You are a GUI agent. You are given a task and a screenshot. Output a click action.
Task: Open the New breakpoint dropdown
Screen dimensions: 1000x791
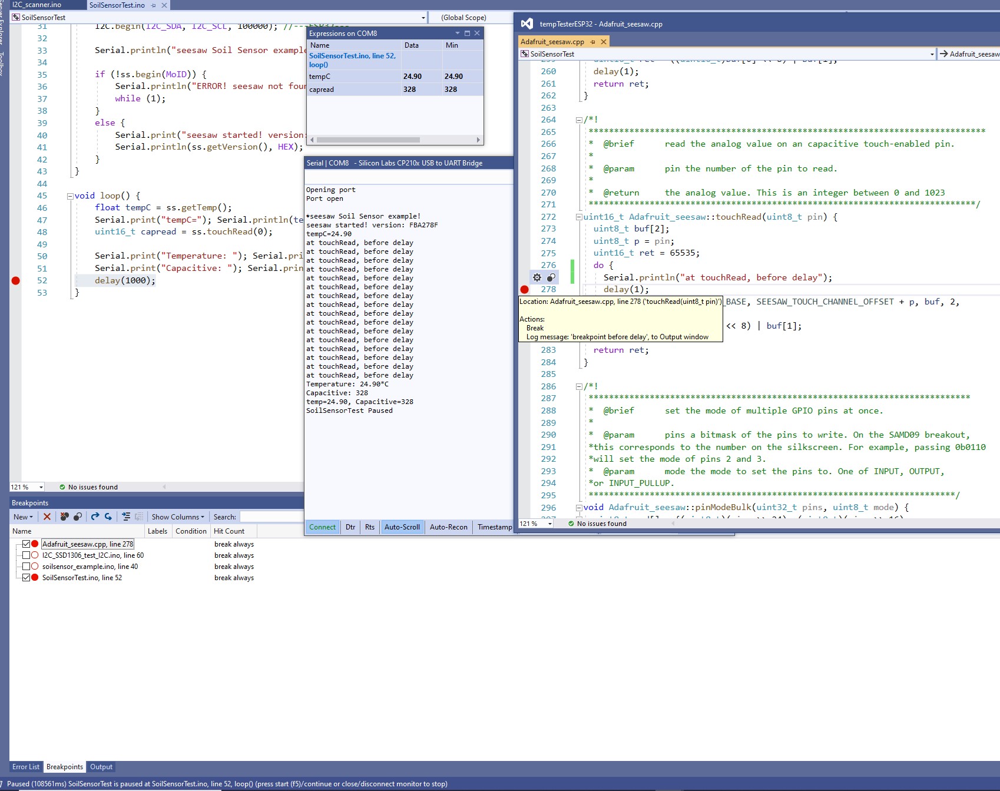coord(24,517)
